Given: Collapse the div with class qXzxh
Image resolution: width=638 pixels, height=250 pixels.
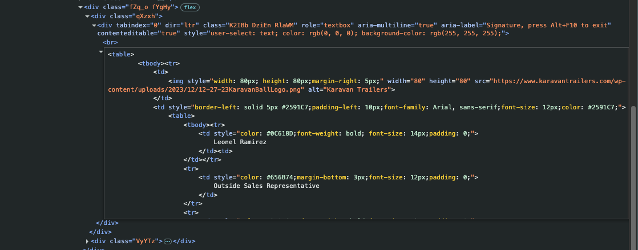Looking at the screenshot, I should (x=87, y=17).
